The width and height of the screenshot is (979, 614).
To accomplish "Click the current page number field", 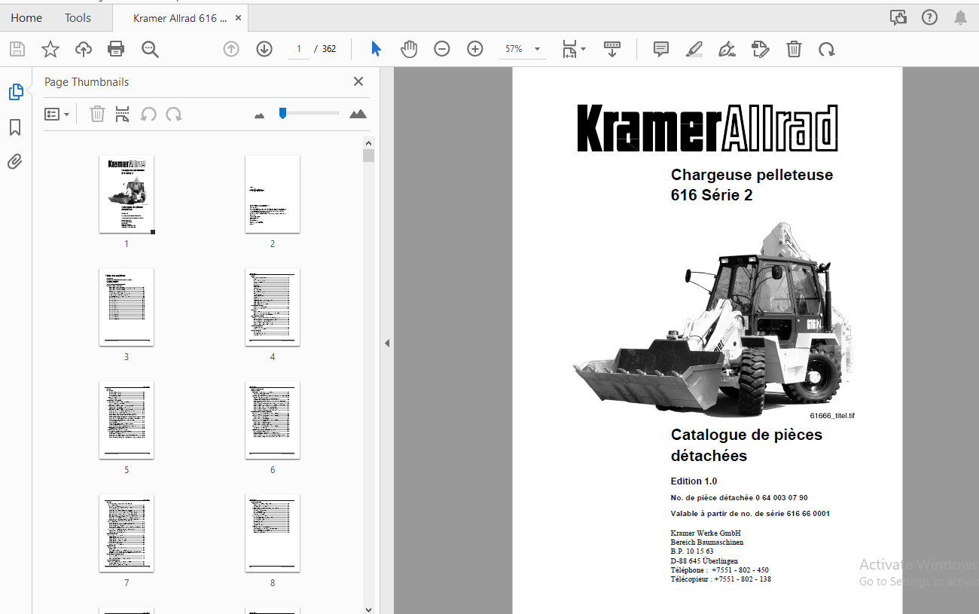I will pos(299,49).
